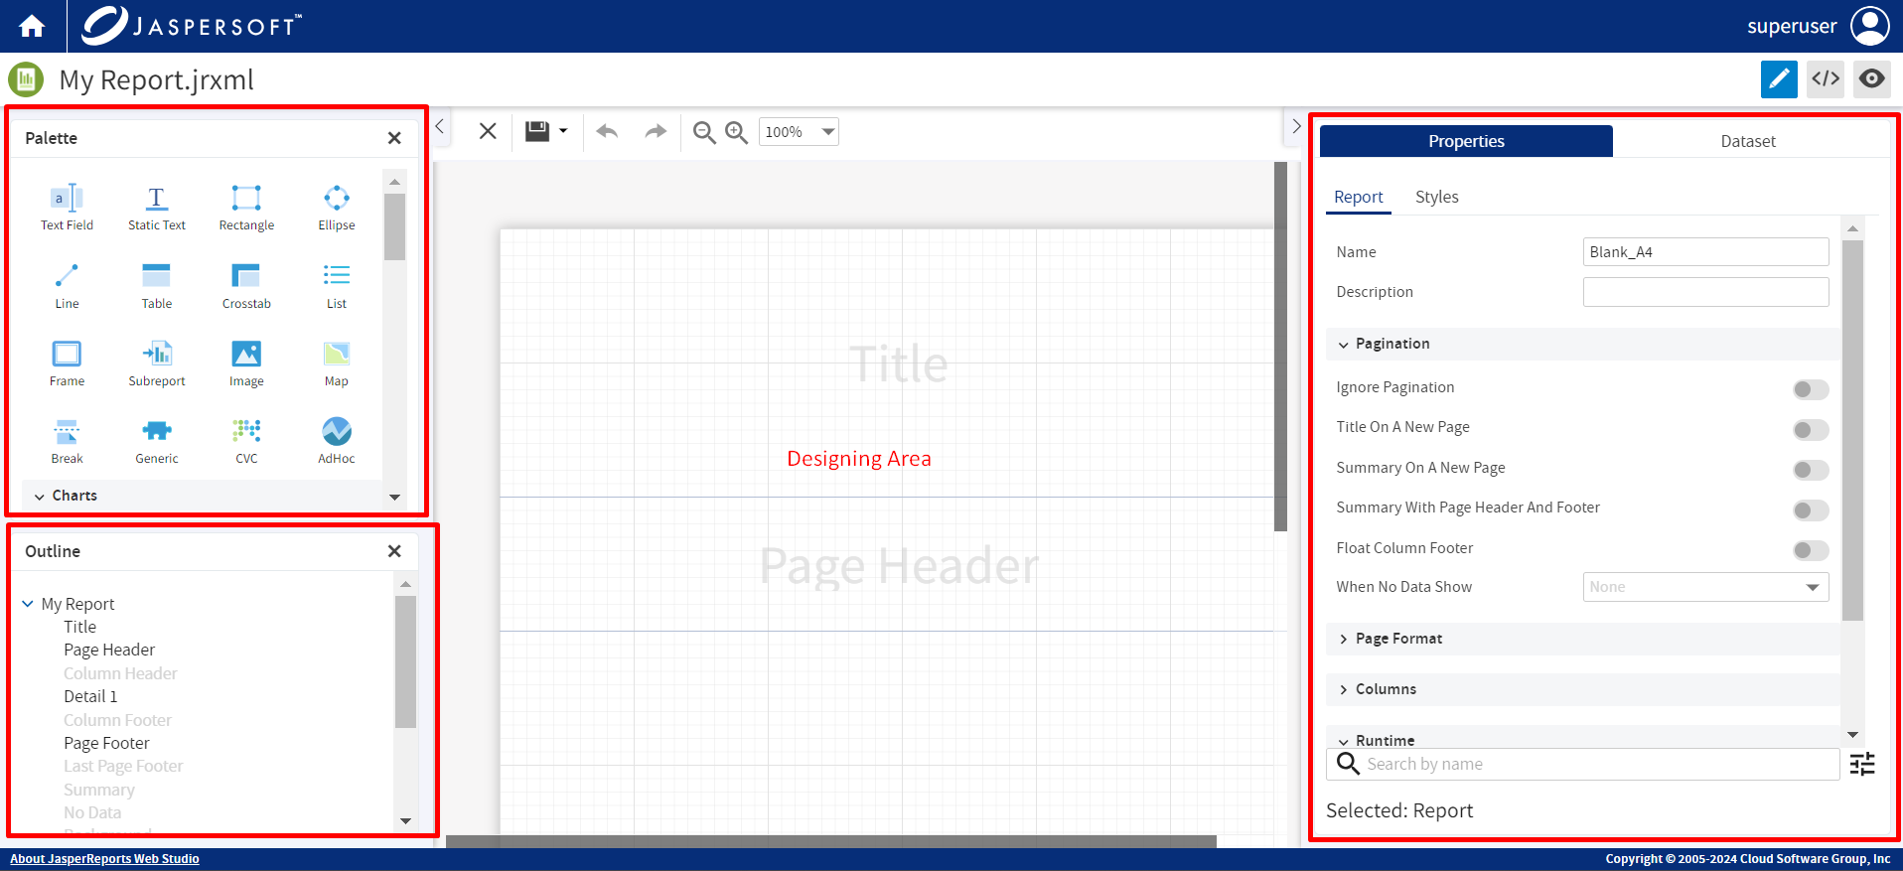Pick the CVC palette element
The image size is (1903, 871).
pyautogui.click(x=246, y=441)
